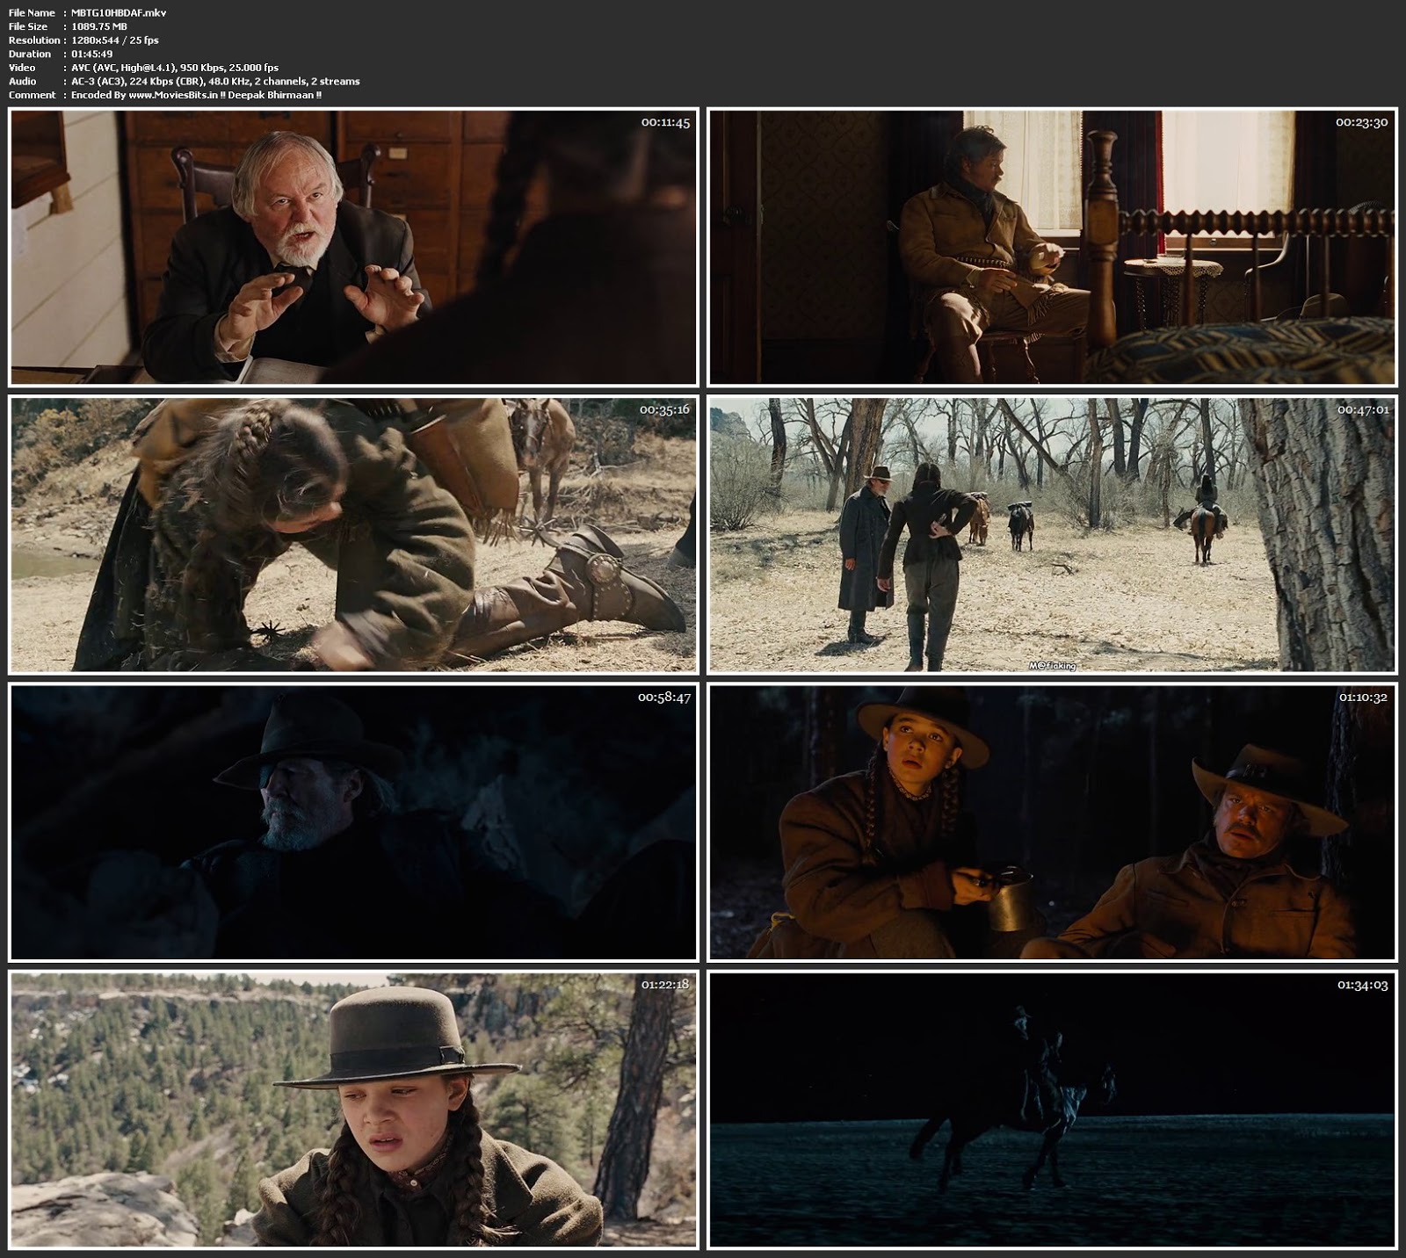
Task: Choose the forest clearing frame at 00:47:01
Action: coord(1052,534)
